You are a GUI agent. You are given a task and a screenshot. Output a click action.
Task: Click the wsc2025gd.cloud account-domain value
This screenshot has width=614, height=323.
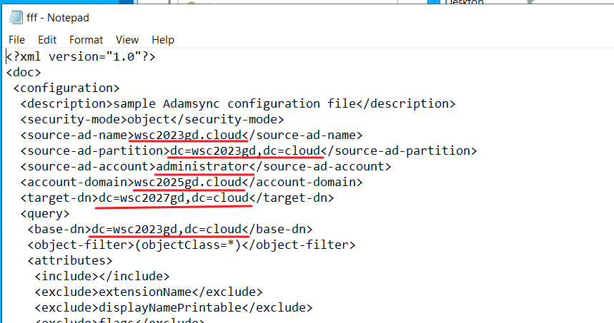[187, 182]
